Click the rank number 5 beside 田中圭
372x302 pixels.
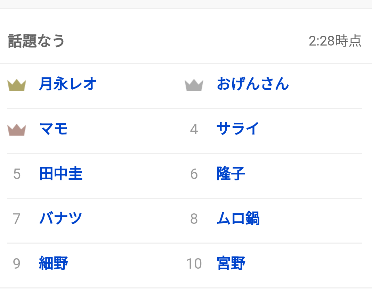click(17, 174)
